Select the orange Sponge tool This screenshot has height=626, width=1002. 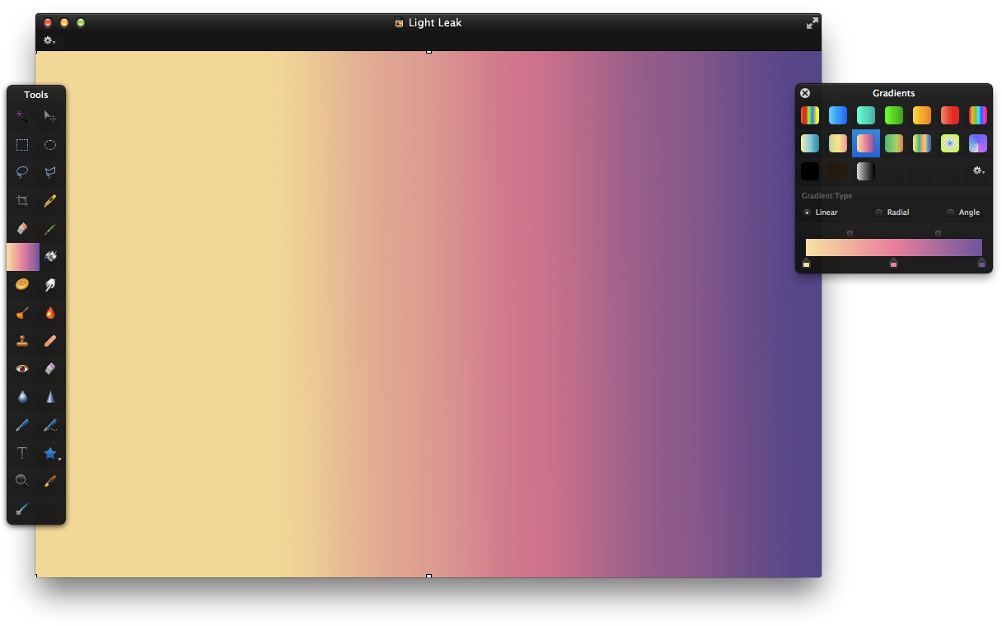click(x=22, y=285)
